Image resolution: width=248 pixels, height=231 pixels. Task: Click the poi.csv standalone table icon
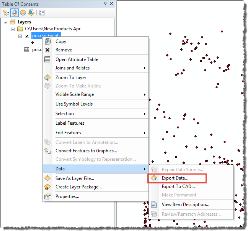pos(26,49)
